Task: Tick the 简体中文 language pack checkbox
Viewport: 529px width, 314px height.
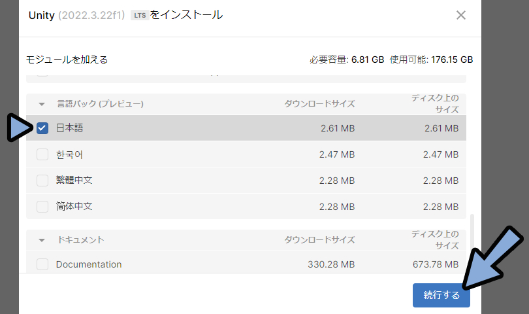Action: tap(42, 207)
